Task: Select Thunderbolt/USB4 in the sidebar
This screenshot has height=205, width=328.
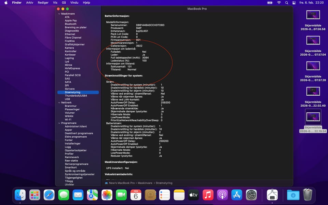Action: pos(76,96)
